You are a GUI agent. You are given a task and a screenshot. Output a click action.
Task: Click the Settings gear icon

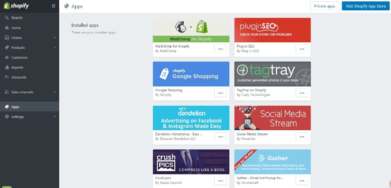tap(7, 117)
